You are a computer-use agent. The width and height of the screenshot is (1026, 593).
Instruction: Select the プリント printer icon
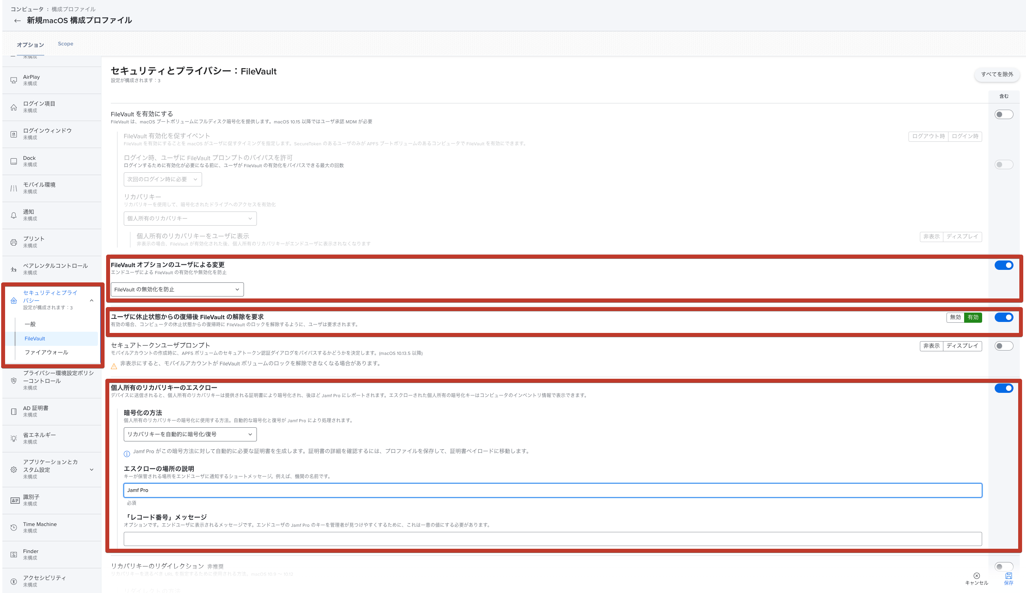pyautogui.click(x=14, y=242)
